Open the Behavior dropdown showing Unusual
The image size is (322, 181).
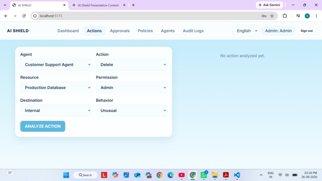[131, 111]
